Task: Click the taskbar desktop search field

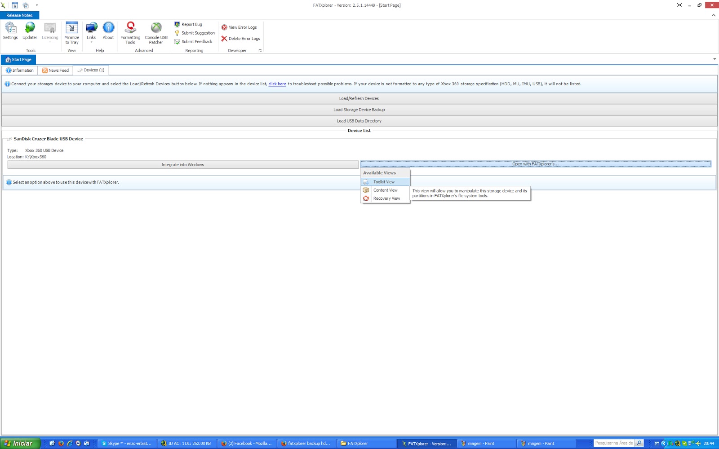Action: click(614, 443)
